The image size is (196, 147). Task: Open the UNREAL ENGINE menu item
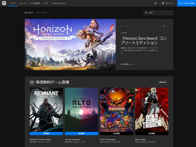tap(58, 3)
